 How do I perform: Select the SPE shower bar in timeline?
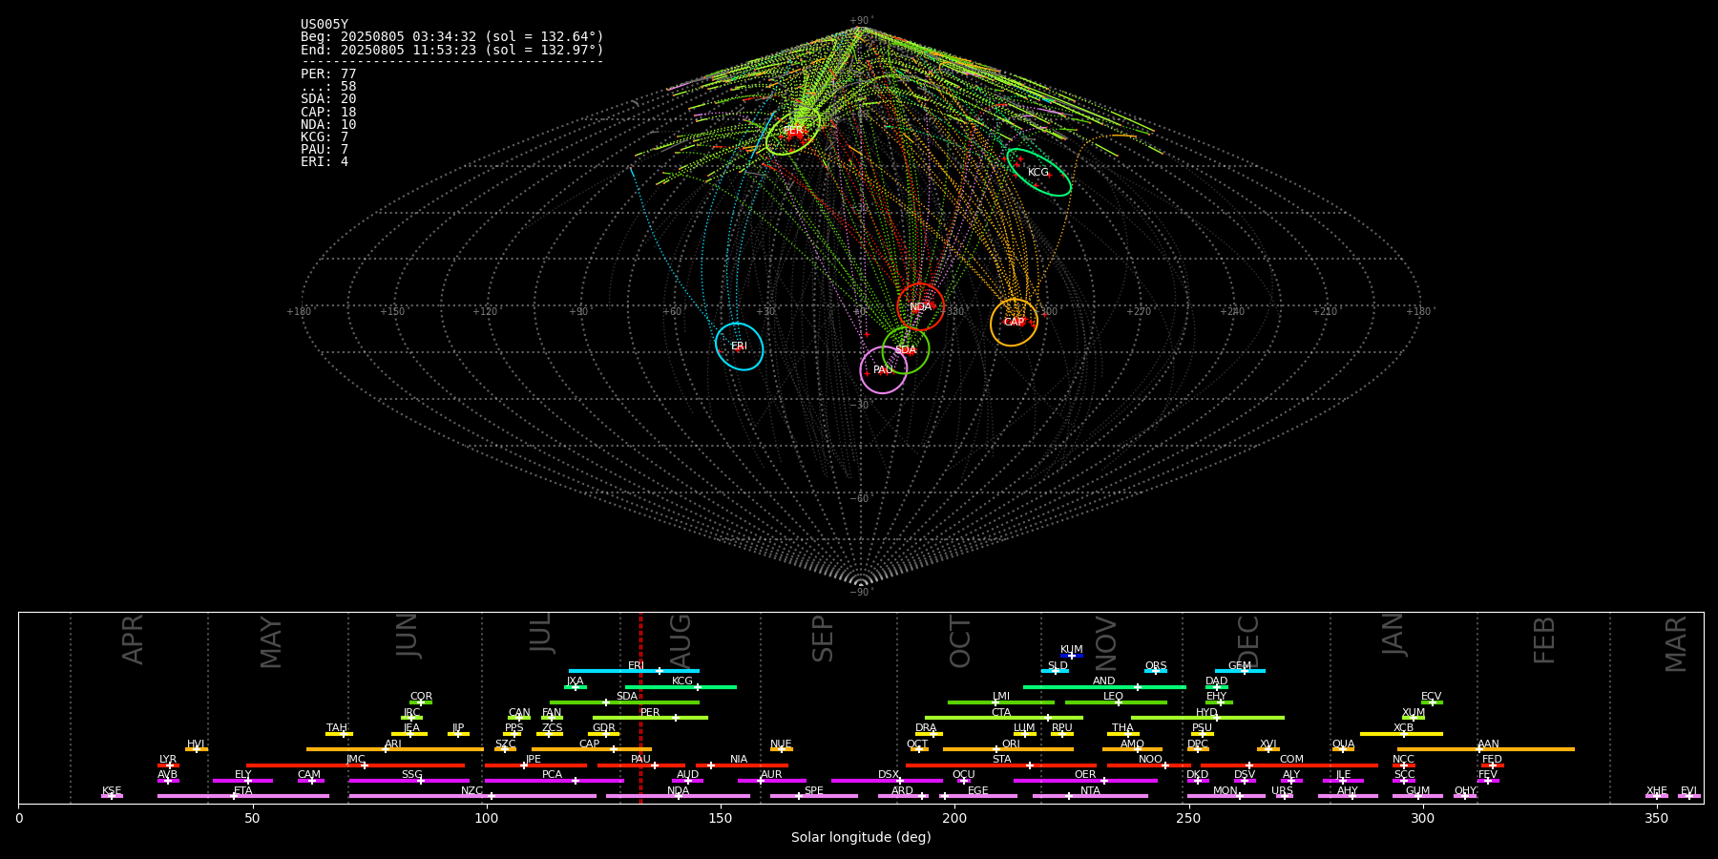pos(814,796)
